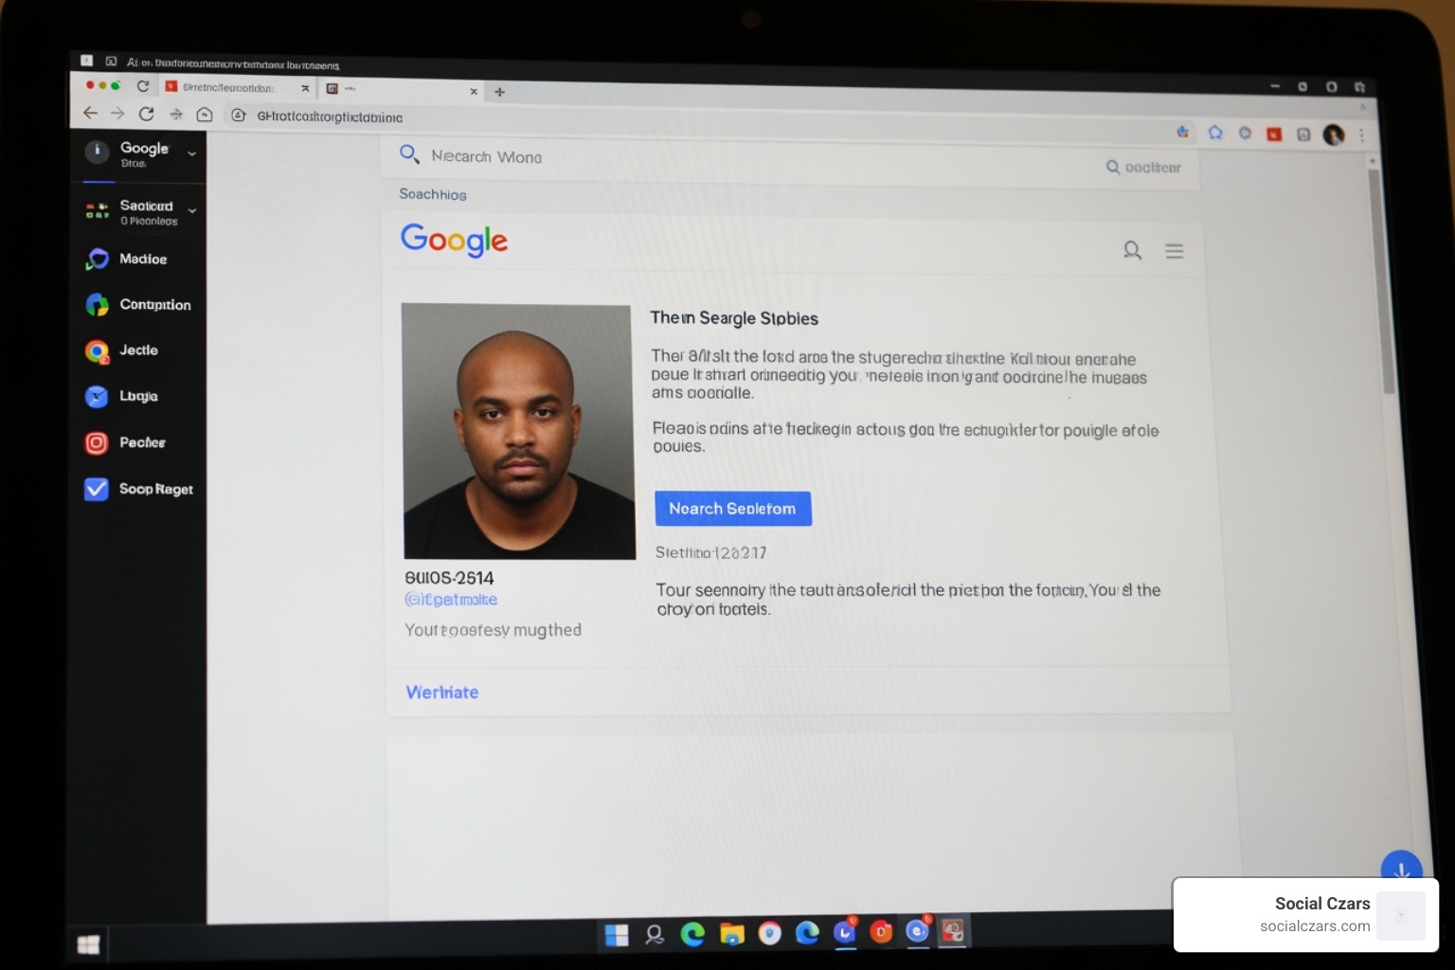Select the "Soop Raget" checkbox item in sidebar
The image size is (1455, 970).
click(x=96, y=489)
